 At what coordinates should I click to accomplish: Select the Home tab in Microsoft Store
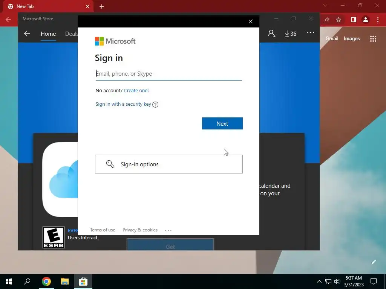click(x=48, y=33)
